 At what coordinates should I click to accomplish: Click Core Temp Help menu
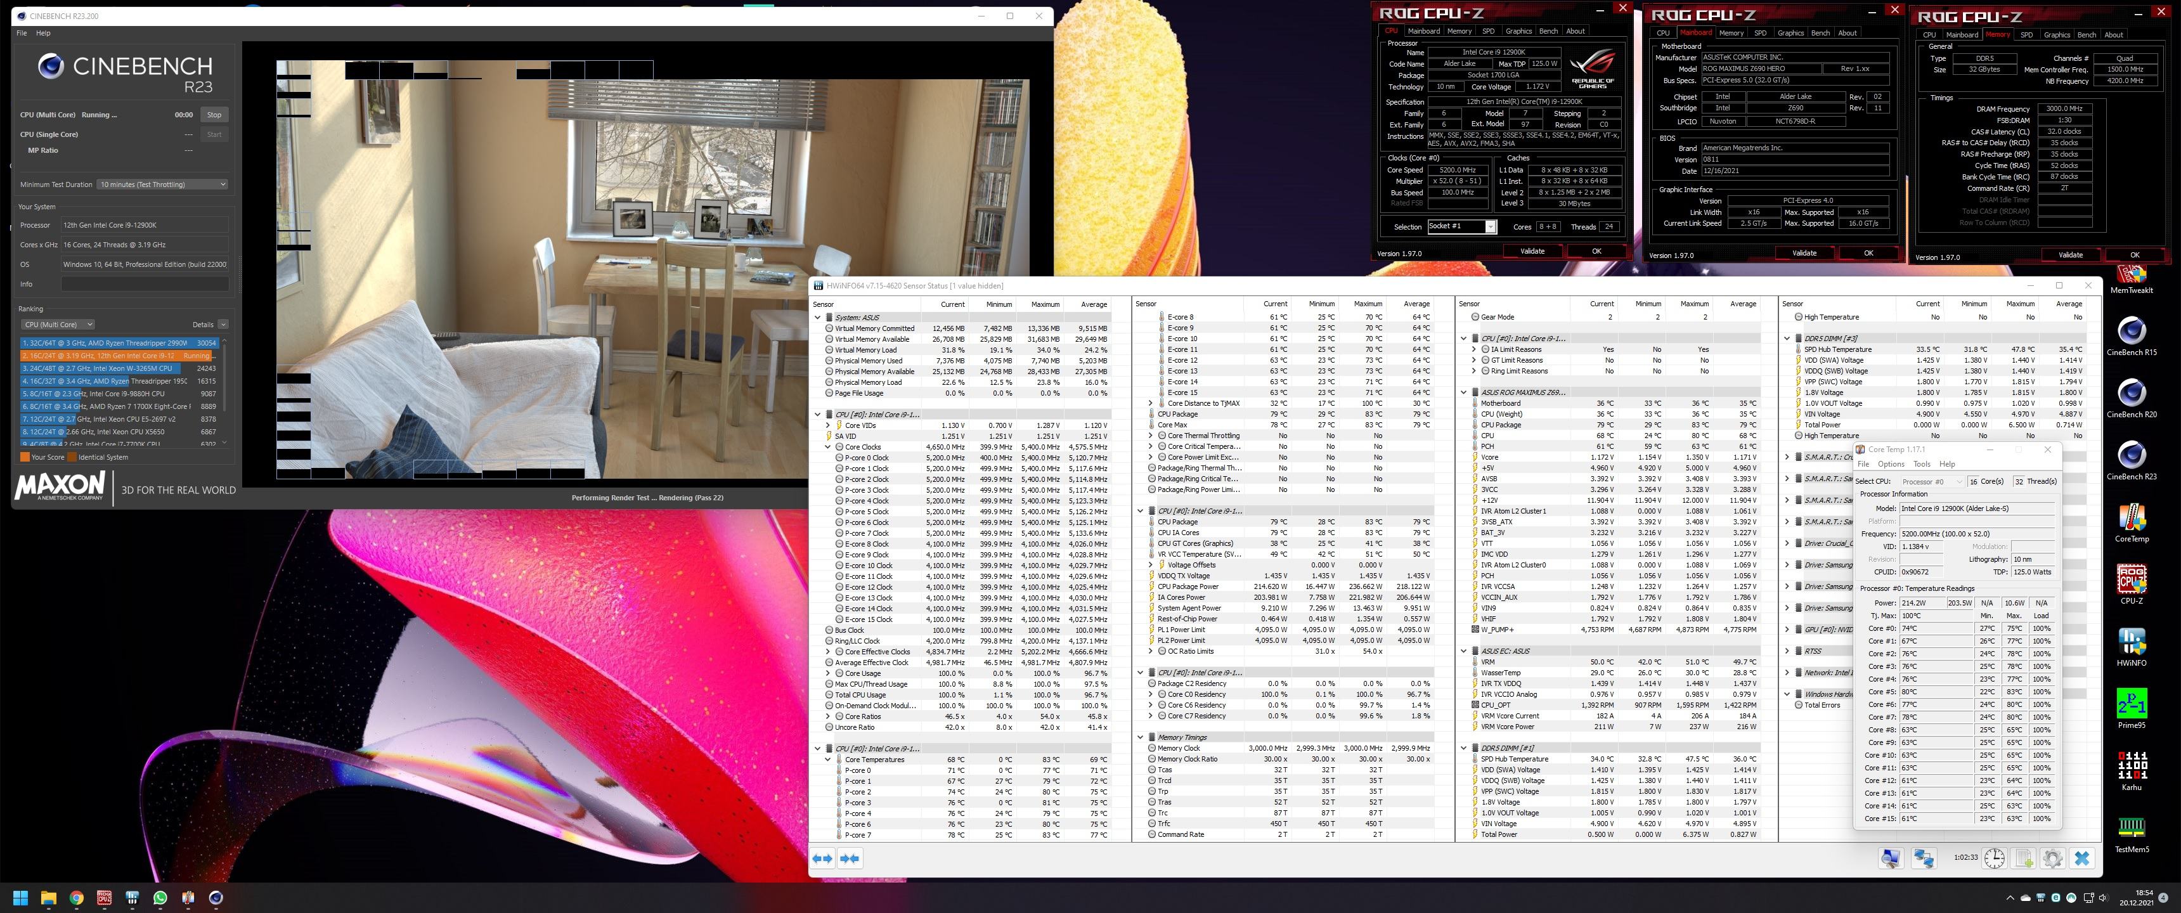(1947, 464)
